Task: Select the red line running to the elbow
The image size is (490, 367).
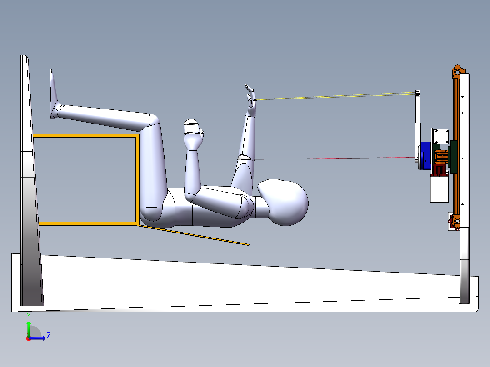Action: pos(334,159)
